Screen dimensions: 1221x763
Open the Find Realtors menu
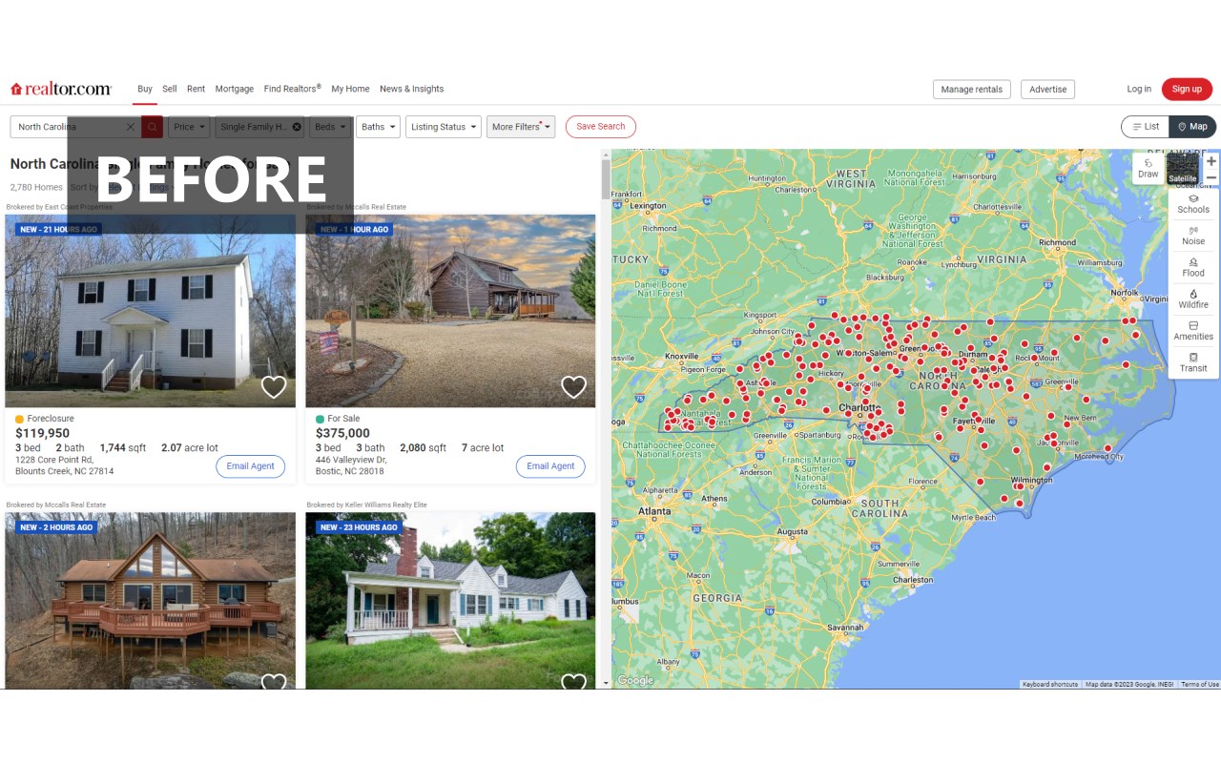click(x=293, y=89)
